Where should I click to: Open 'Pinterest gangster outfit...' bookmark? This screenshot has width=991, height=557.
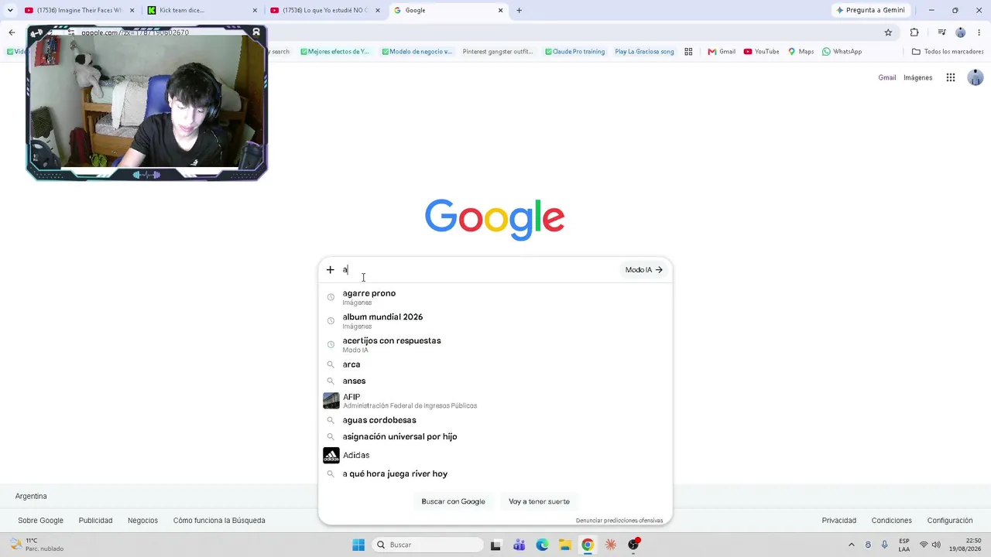pyautogui.click(x=498, y=52)
